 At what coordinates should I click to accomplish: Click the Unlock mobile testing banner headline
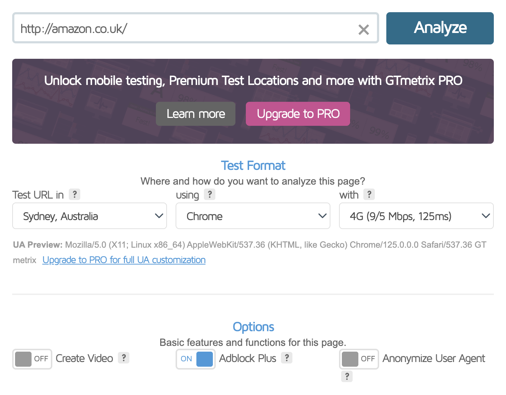[253, 81]
